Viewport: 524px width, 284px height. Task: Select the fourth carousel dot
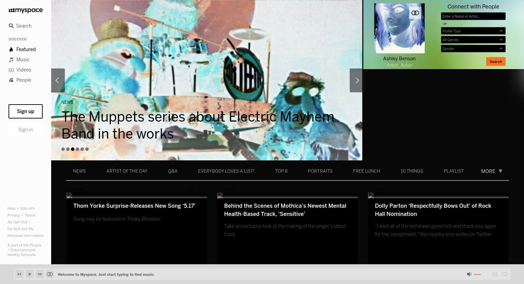77,149
